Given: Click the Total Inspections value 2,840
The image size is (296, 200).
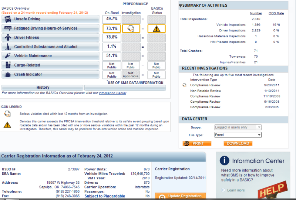Looking at the screenshot, I should (256, 19).
